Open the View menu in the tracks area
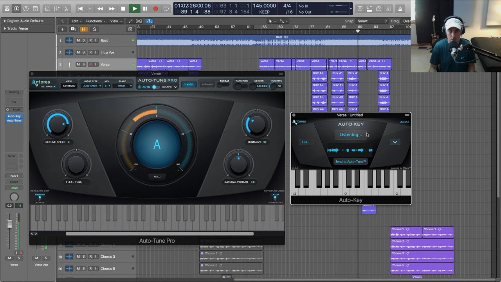The height and width of the screenshot is (282, 501). coord(115,21)
